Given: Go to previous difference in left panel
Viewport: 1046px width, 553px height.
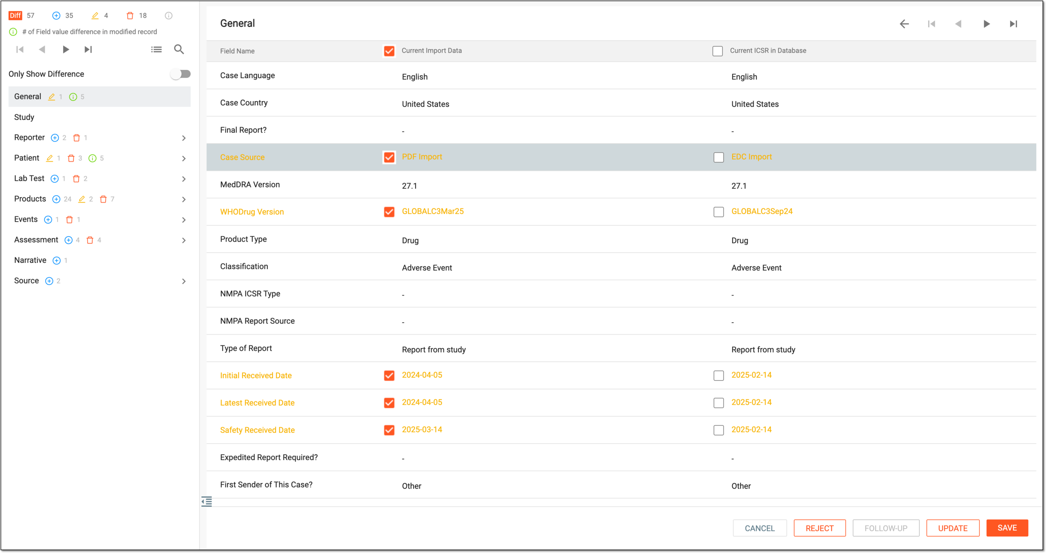Looking at the screenshot, I should pyautogui.click(x=42, y=49).
